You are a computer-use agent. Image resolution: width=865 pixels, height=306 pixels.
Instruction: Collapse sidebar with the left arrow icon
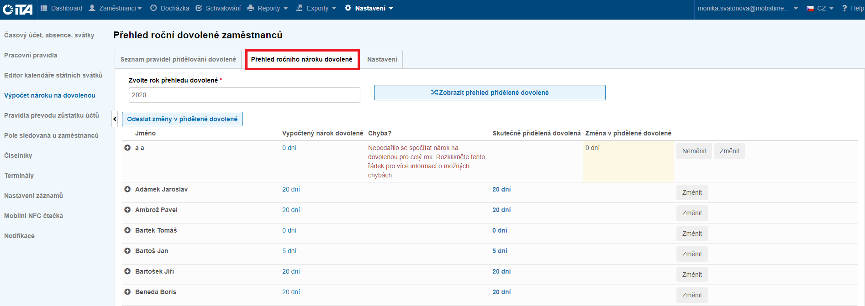click(x=115, y=119)
